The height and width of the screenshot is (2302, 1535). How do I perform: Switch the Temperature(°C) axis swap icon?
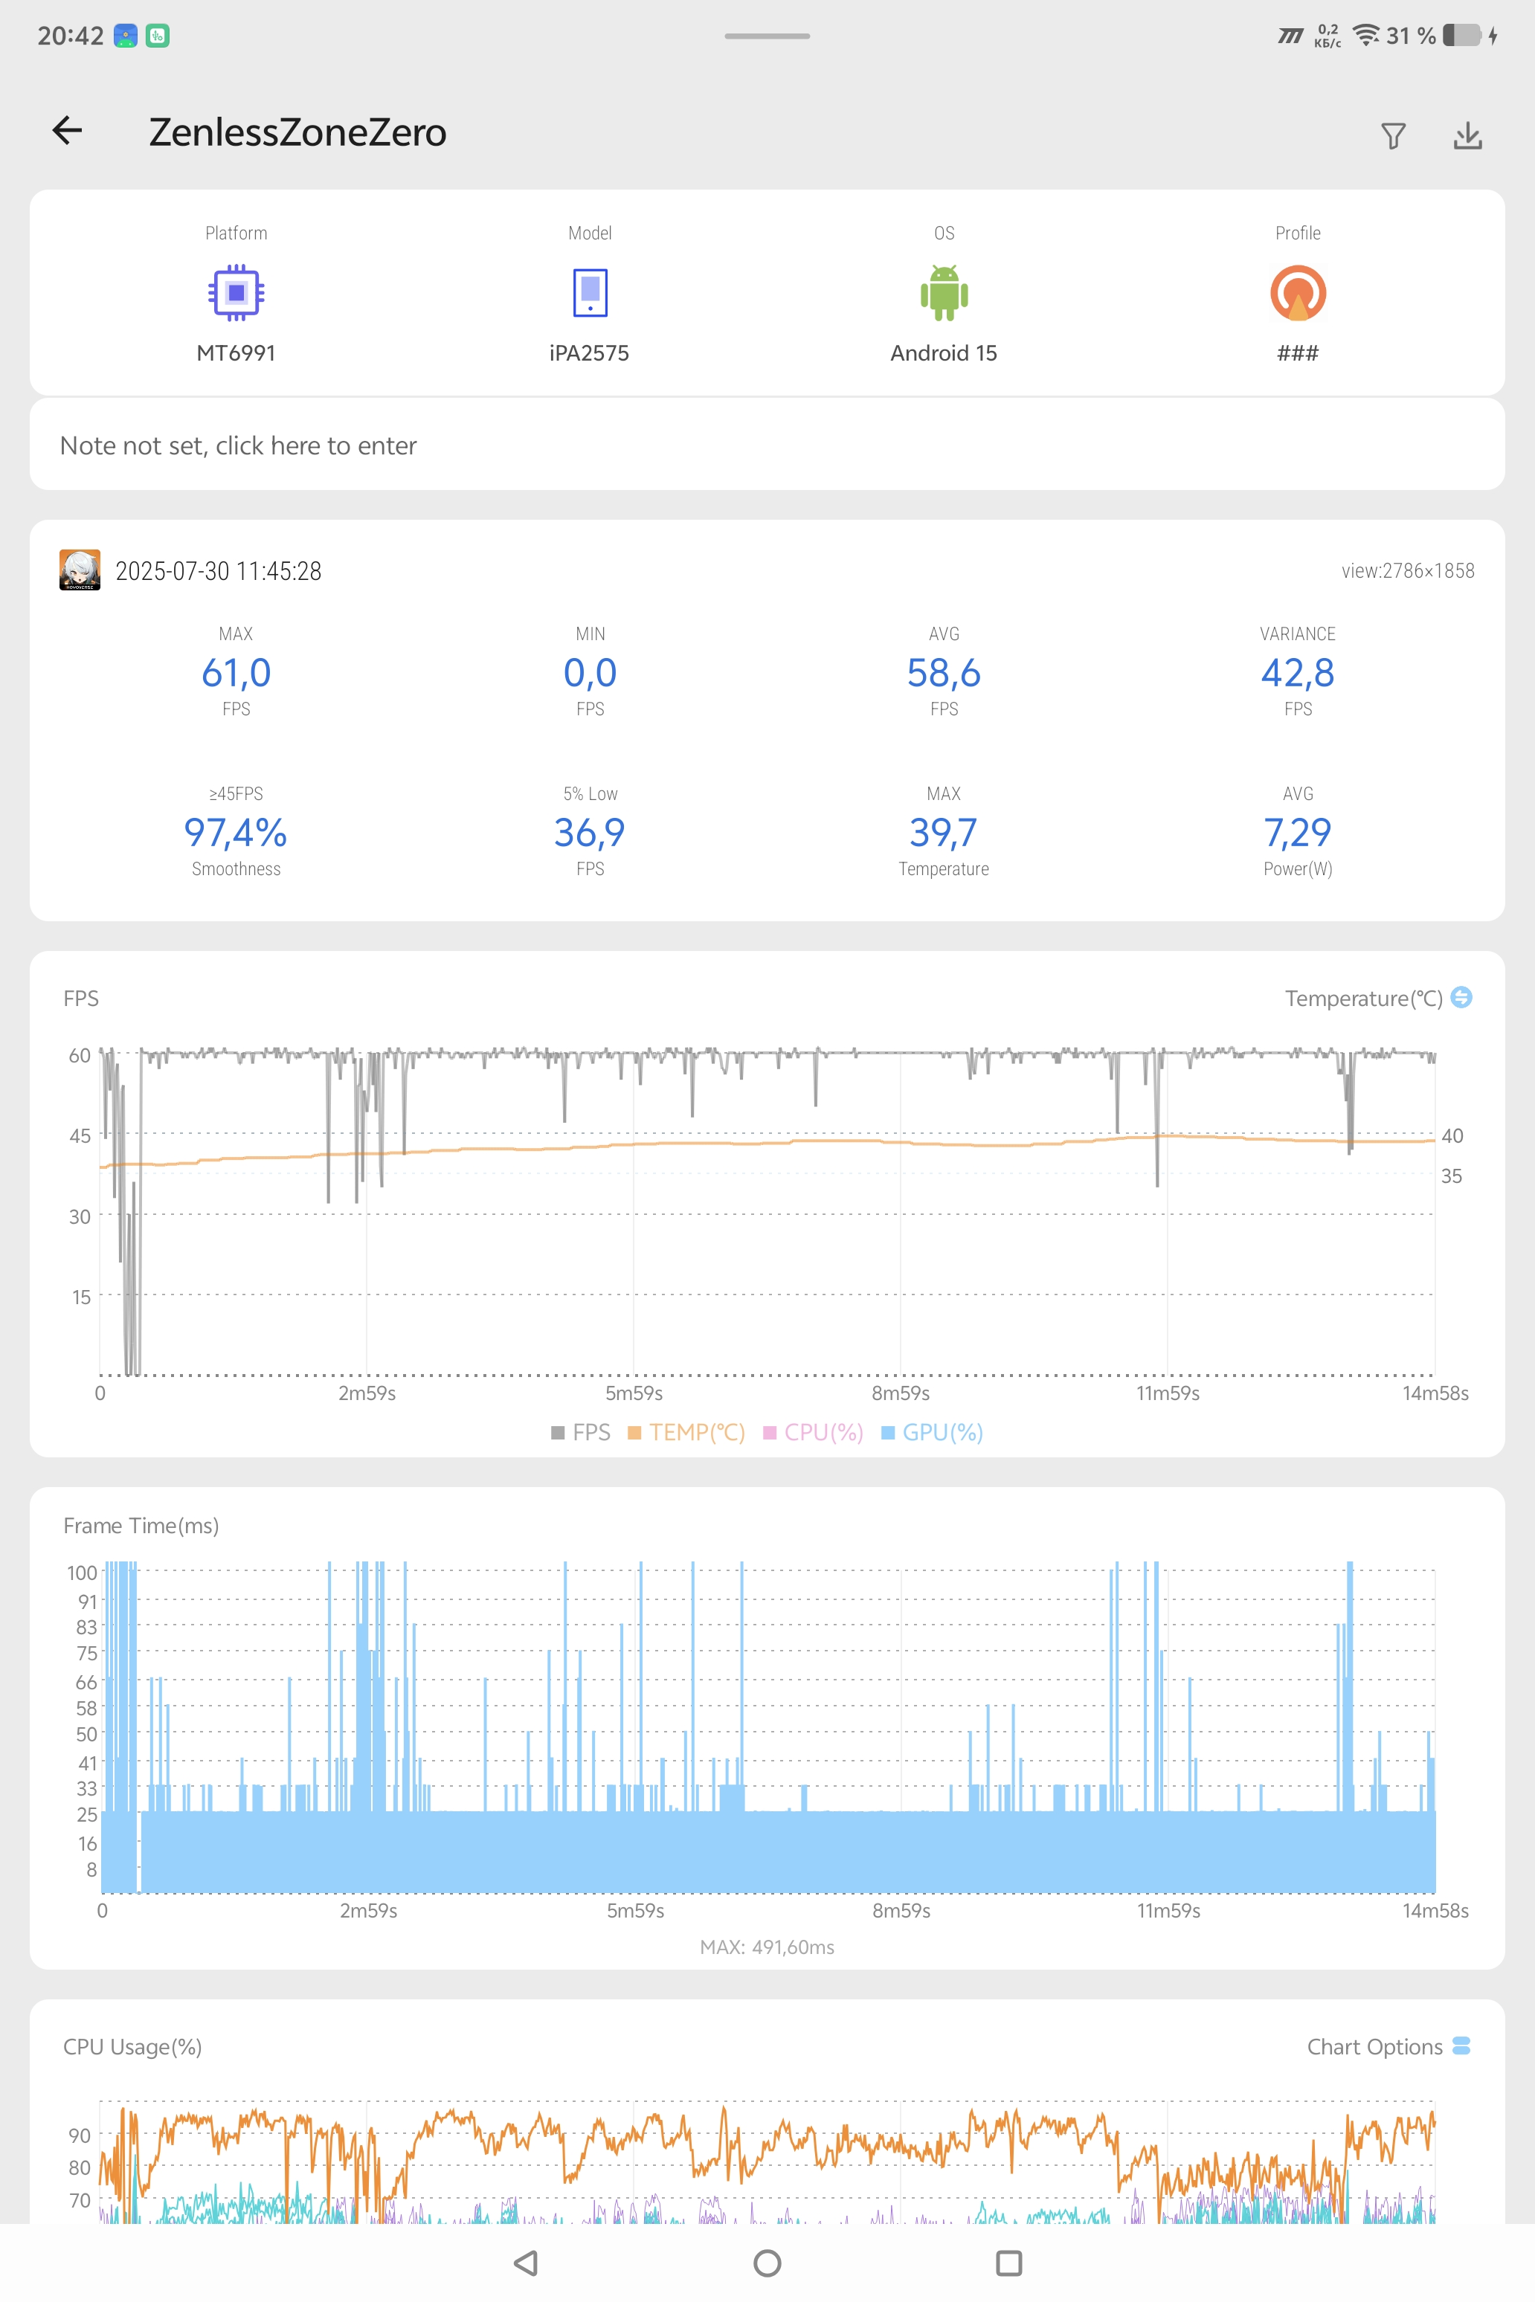1461,997
